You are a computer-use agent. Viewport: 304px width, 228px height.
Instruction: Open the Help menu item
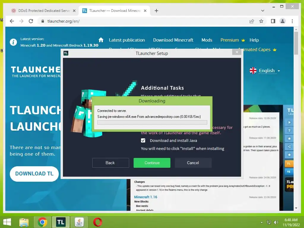click(x=254, y=40)
